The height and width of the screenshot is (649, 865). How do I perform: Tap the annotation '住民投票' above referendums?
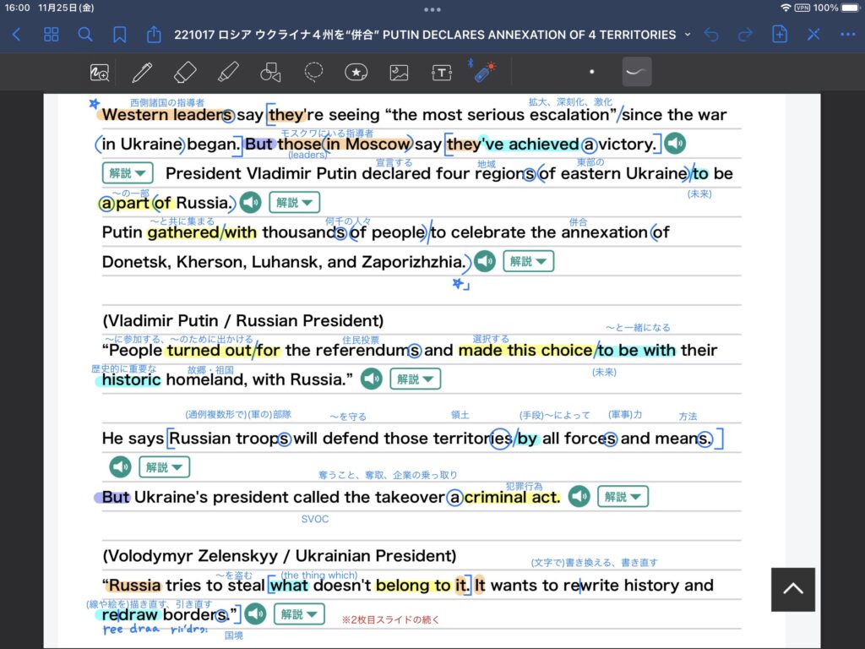click(x=360, y=340)
